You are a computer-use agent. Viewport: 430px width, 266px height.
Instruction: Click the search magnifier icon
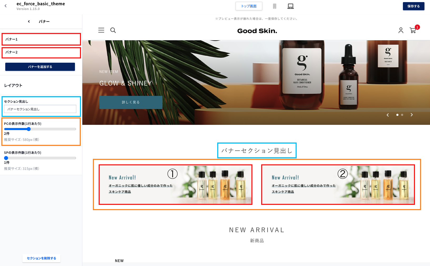point(113,30)
